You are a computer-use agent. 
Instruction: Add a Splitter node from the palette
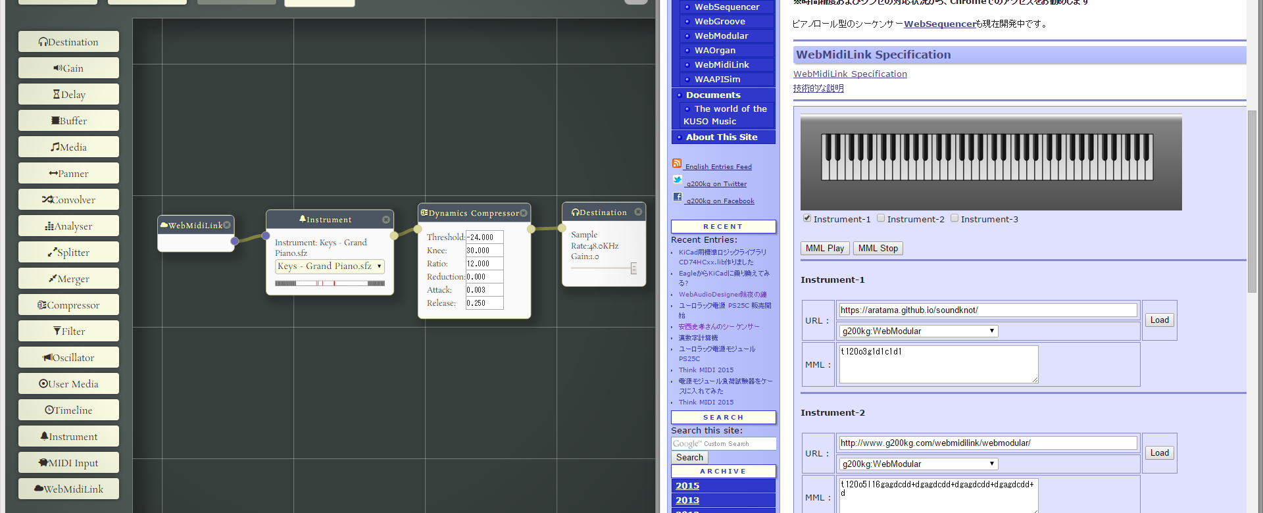pos(68,252)
